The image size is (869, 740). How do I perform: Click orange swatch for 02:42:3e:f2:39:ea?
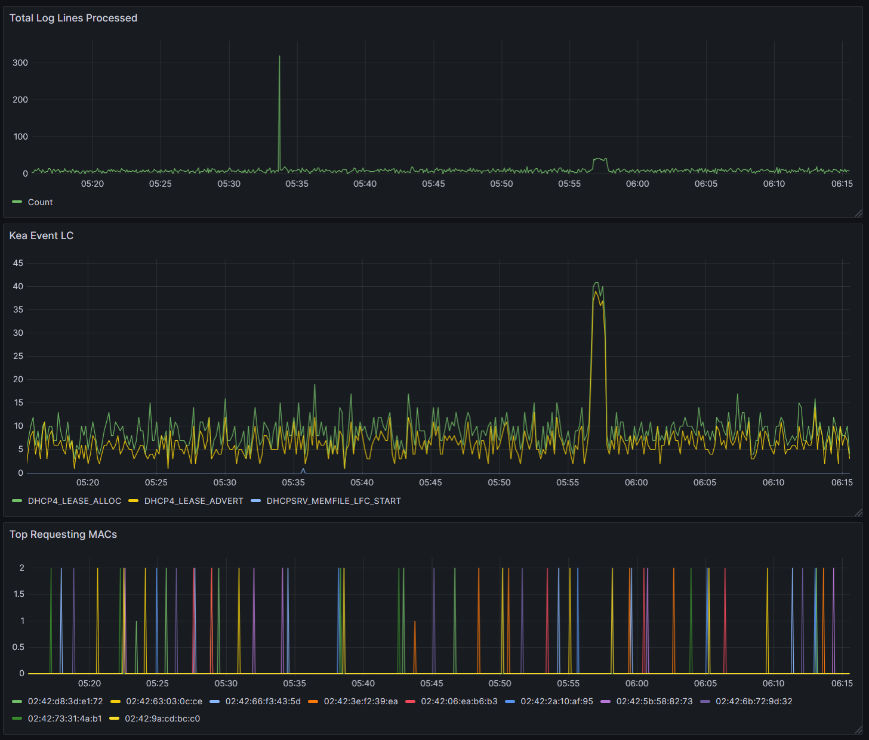[313, 701]
